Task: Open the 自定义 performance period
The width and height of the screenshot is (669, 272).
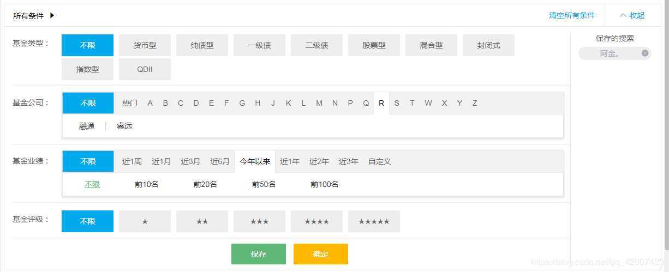Action: click(x=380, y=161)
